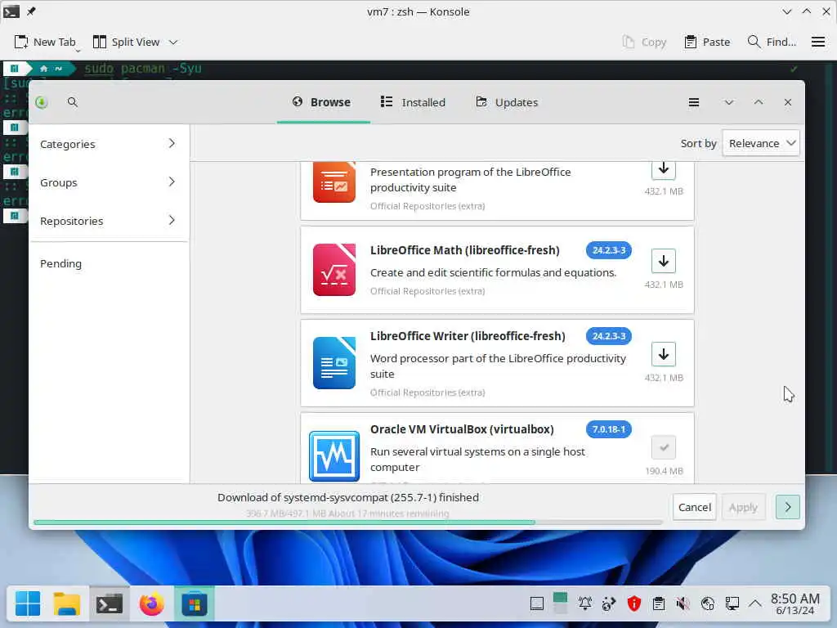Click the display configuration tray icon
Screen dimensions: 837x628
click(x=732, y=603)
